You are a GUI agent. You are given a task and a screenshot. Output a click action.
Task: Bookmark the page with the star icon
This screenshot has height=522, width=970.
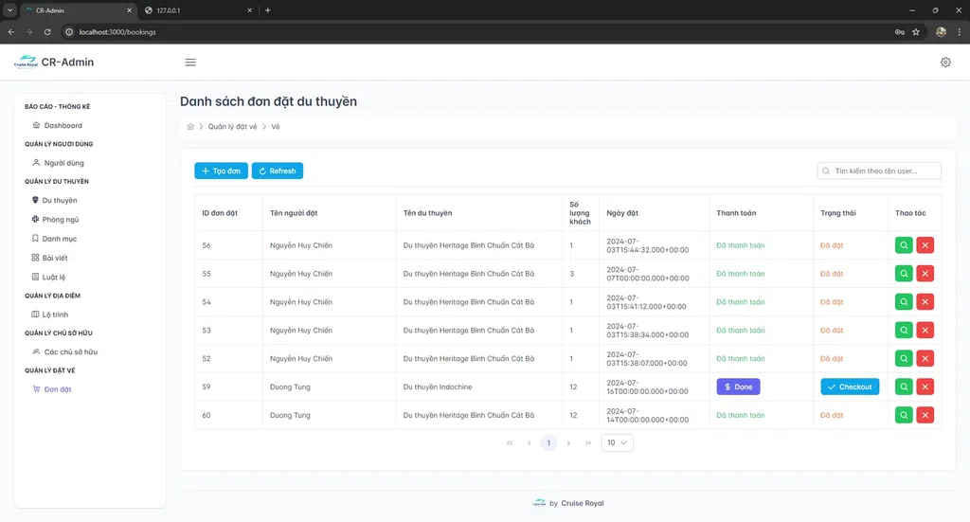pos(916,32)
